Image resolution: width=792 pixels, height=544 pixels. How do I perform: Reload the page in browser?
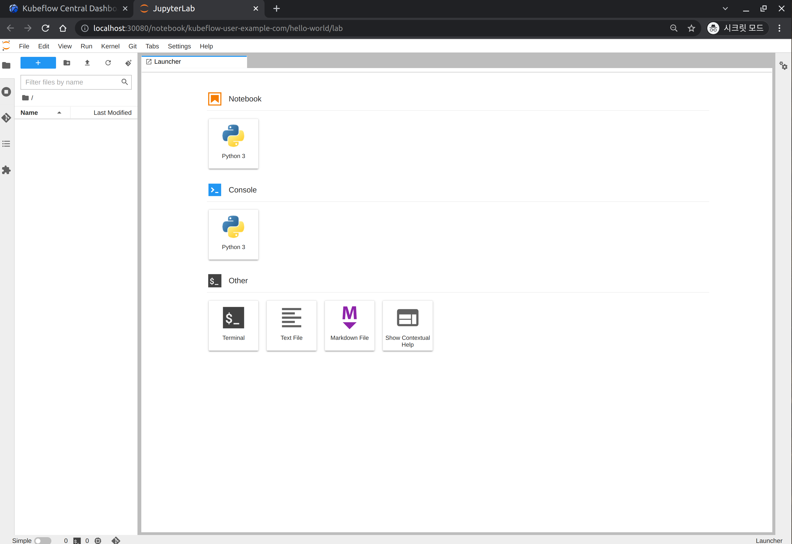coord(45,28)
